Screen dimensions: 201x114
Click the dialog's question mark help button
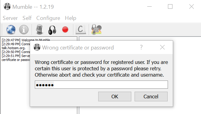(x=141, y=47)
